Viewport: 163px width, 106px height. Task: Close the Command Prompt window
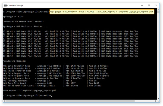(x=156, y=5)
